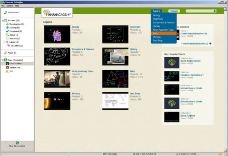Click the arrow next to French Revolution Part 2
The height and width of the screenshot is (156, 228).
pyautogui.click(x=210, y=44)
